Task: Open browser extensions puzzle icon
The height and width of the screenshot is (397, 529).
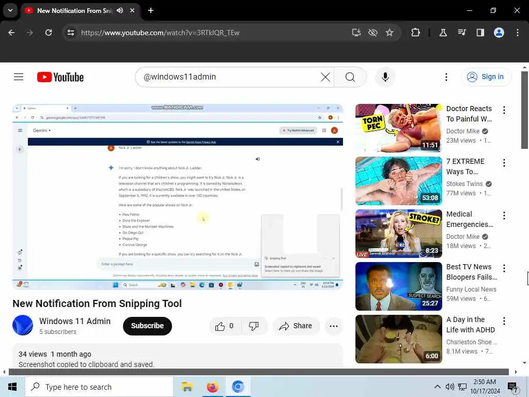Action: (x=416, y=33)
